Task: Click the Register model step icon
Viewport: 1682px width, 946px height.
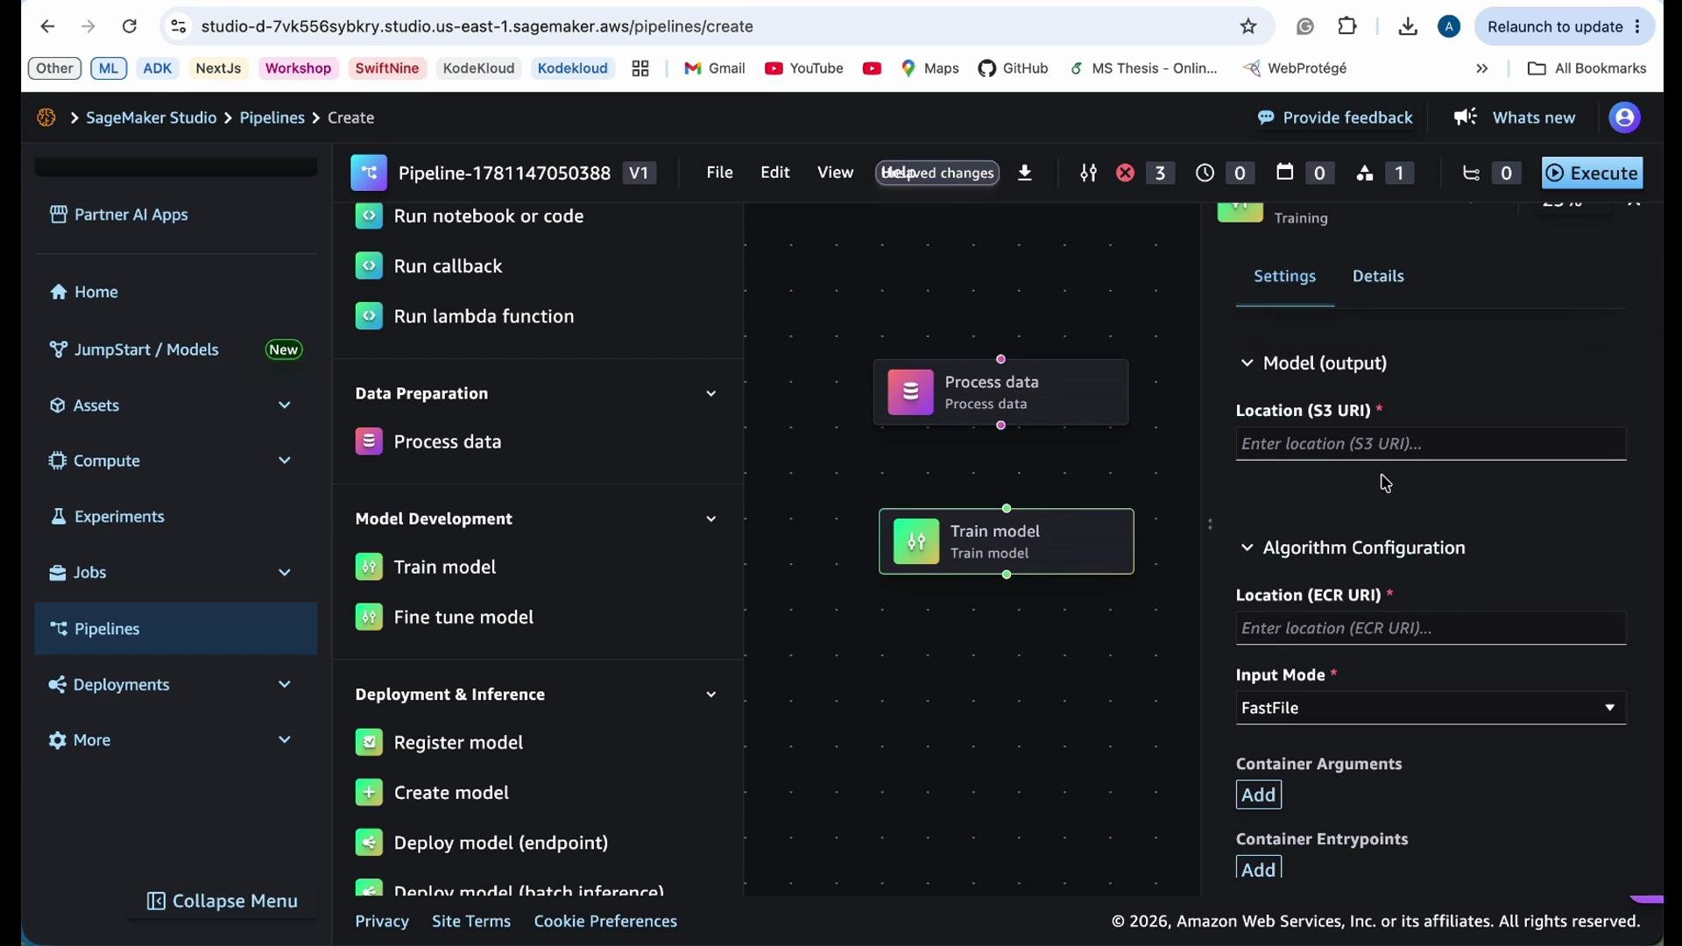Action: pos(369,743)
